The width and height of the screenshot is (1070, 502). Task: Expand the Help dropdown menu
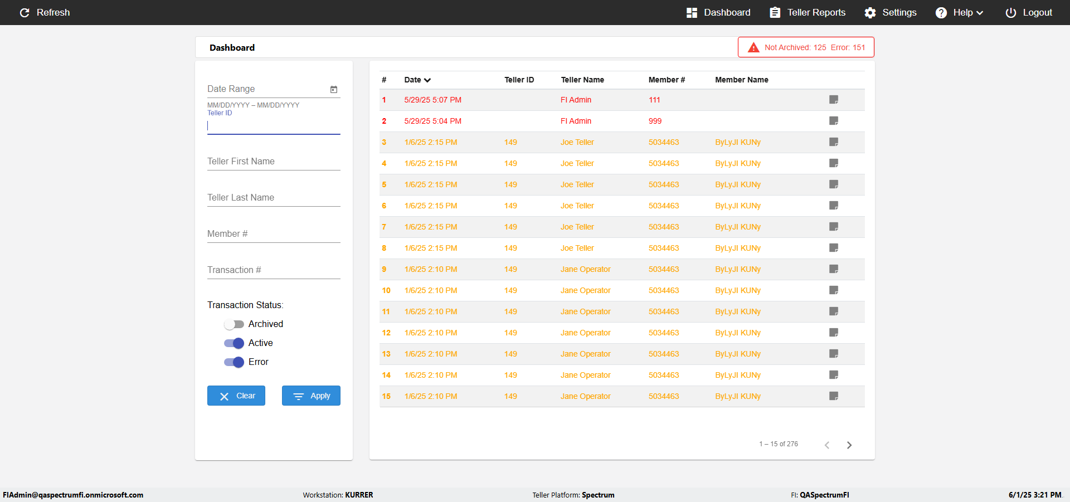(x=959, y=12)
